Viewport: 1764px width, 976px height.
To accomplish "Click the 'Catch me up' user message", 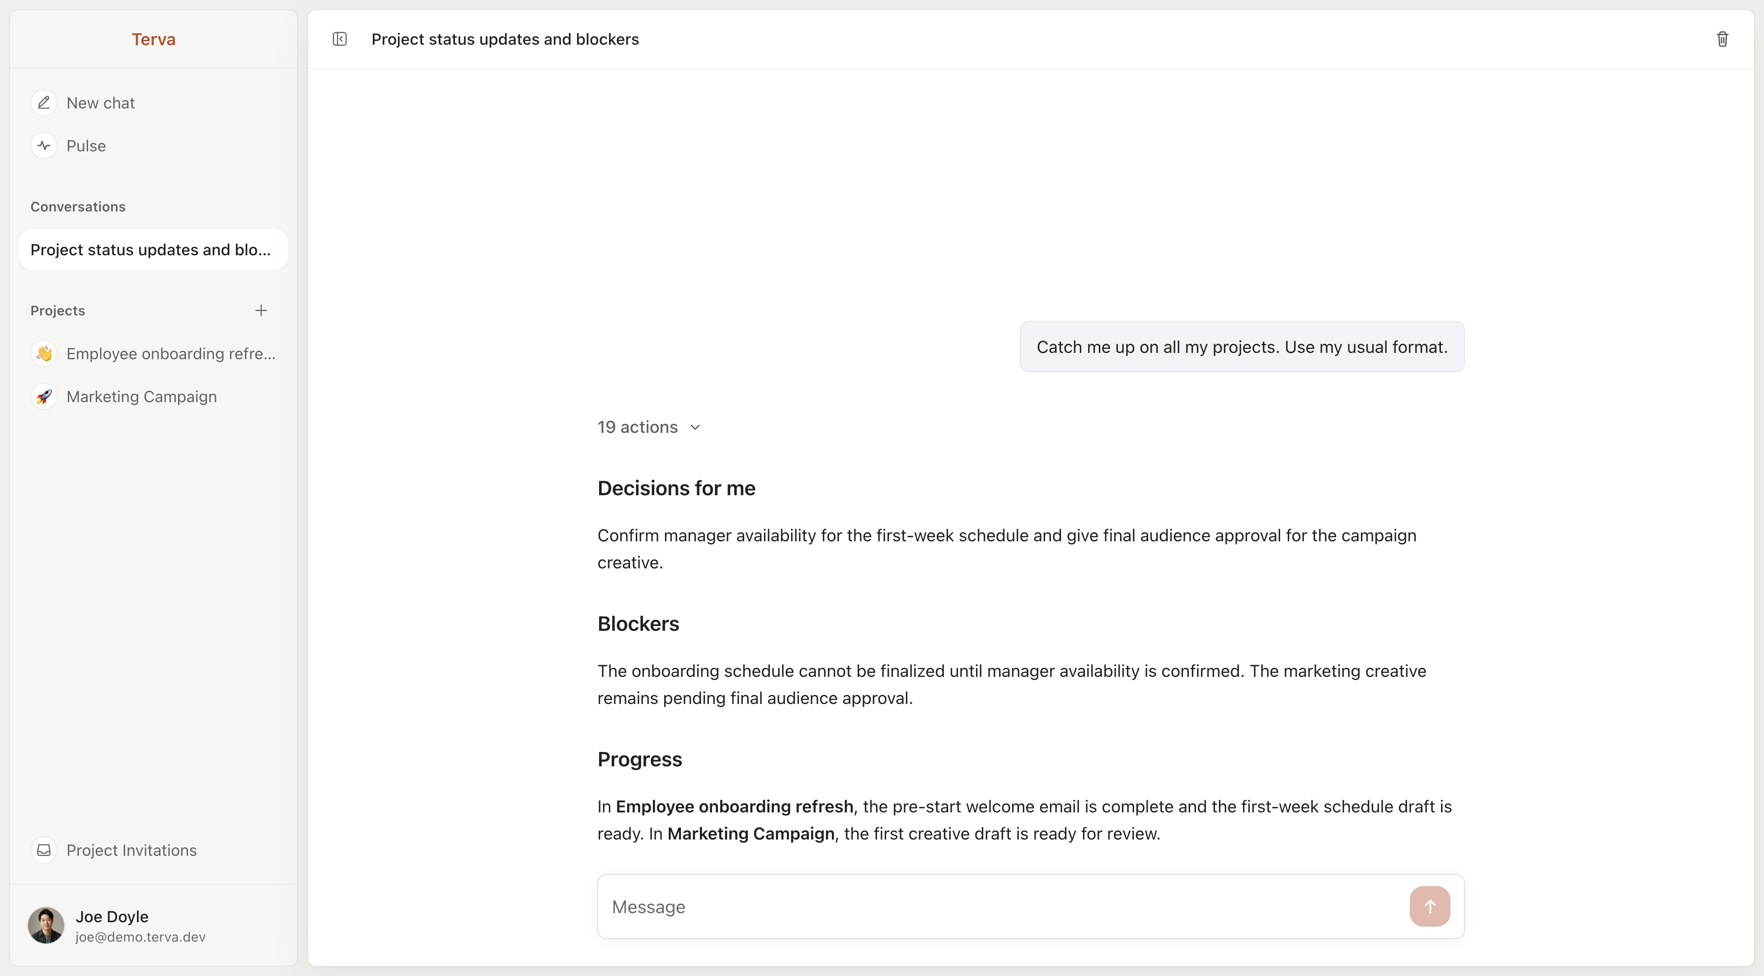I will (1242, 347).
